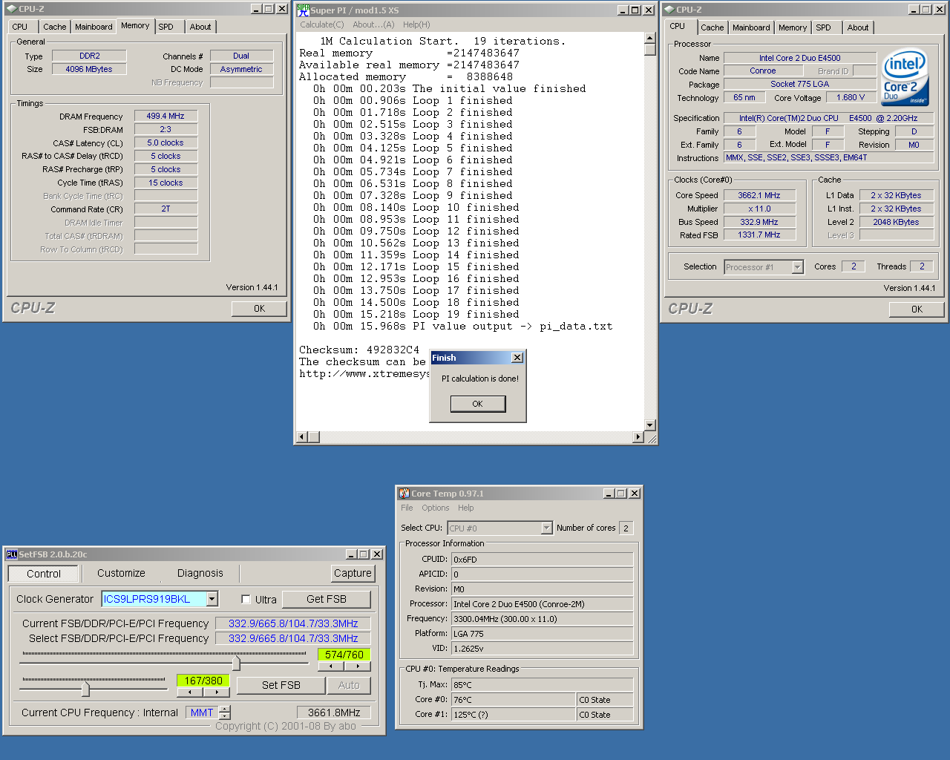Screen dimensions: 950x760
Task: Click the Core Voltage value 1.680 V
Action: (x=851, y=98)
